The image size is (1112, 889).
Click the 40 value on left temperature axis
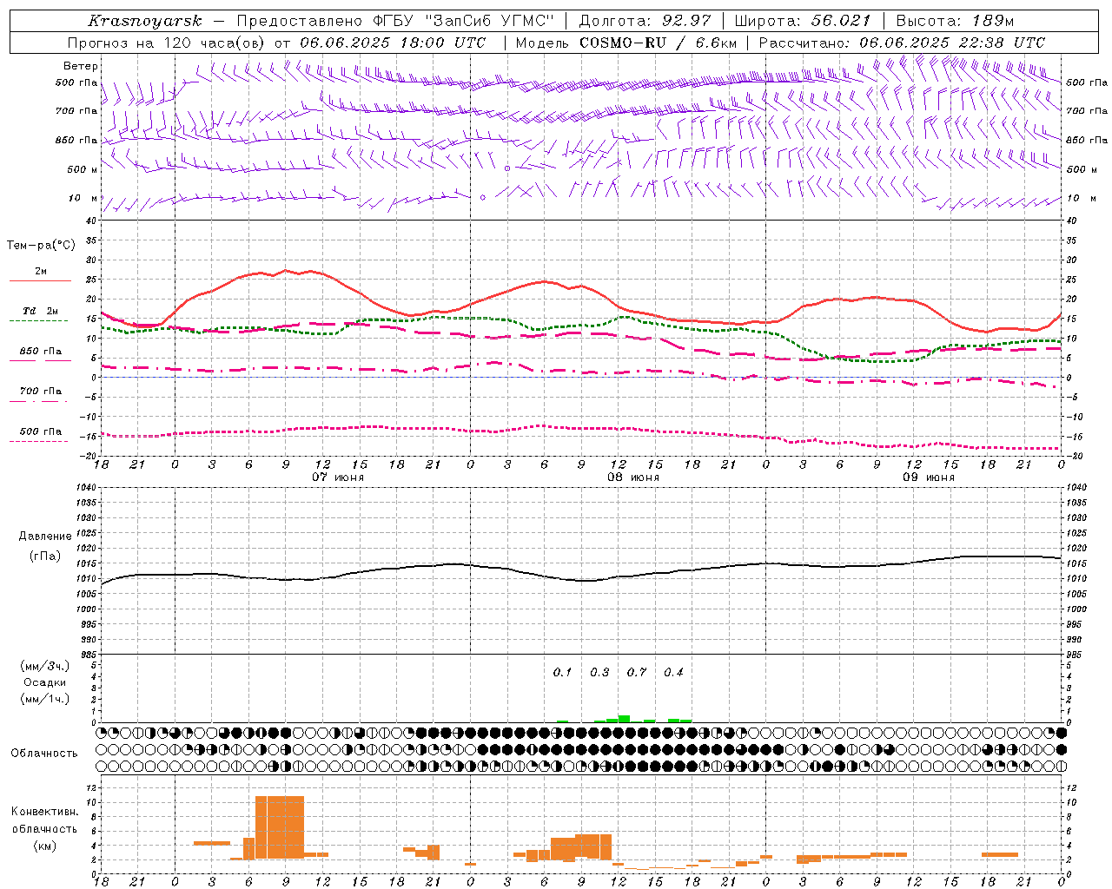pyautogui.click(x=89, y=221)
